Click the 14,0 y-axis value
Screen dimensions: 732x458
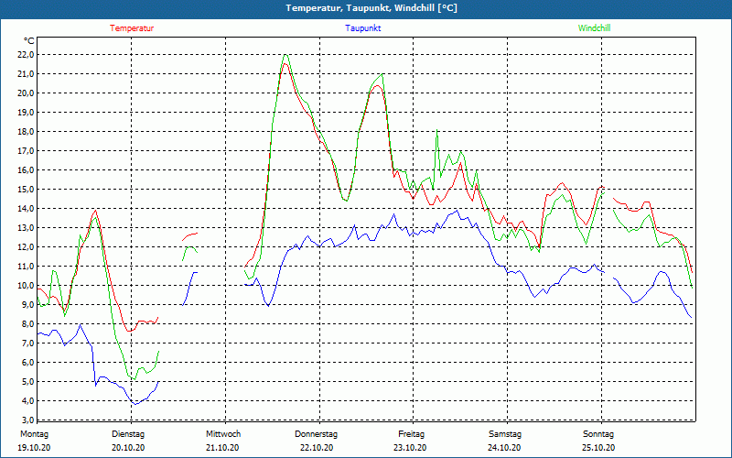pos(27,209)
